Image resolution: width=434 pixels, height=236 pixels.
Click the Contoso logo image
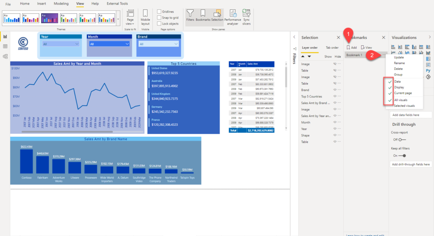click(x=23, y=44)
